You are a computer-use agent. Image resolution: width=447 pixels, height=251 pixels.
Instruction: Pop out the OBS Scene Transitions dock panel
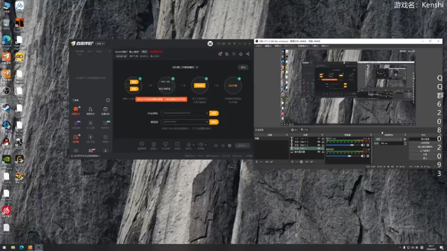click(x=405, y=135)
